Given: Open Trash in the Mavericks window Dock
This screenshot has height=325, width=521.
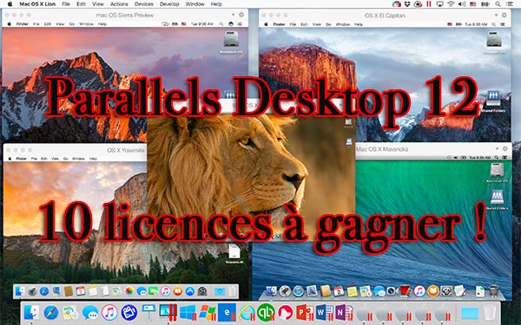Looking at the screenshot, I should coord(493,291).
